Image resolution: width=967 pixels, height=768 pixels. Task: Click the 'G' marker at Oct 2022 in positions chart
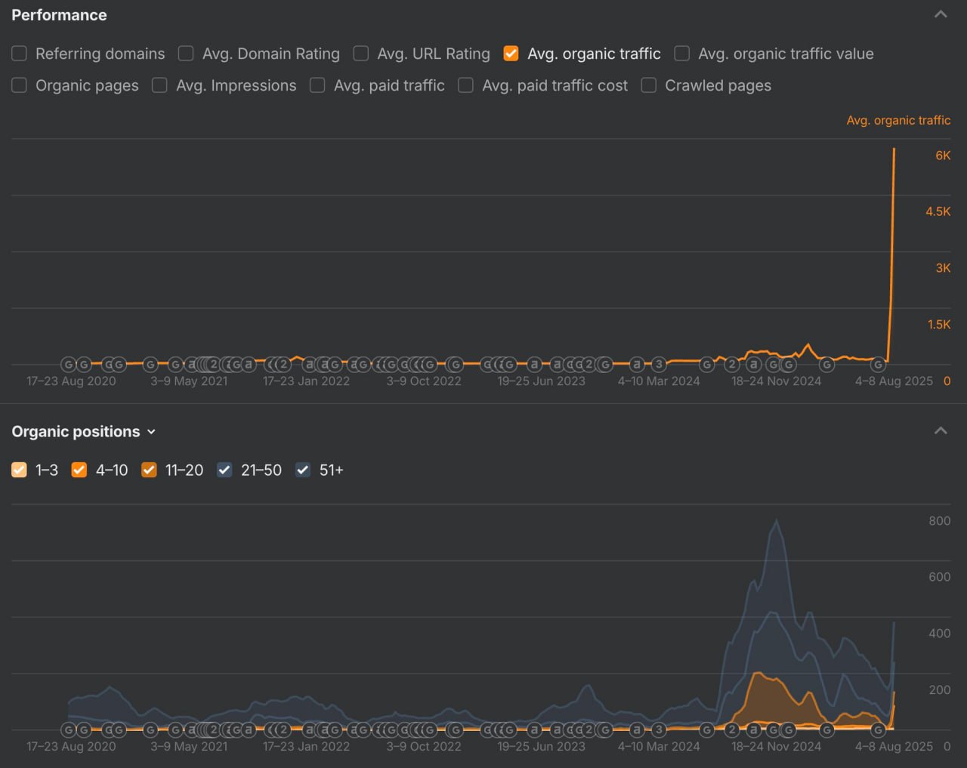430,730
